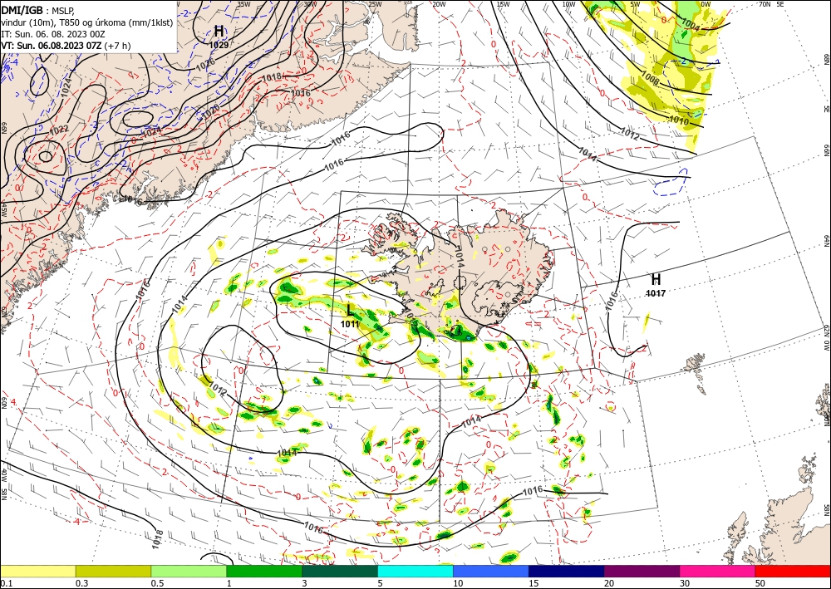Pick the cyan 5 mm legend swatch

pos(415,571)
